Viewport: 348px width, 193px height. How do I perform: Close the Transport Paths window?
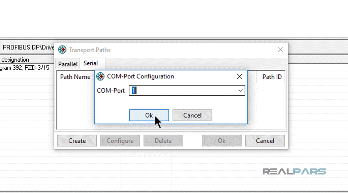pos(280,50)
